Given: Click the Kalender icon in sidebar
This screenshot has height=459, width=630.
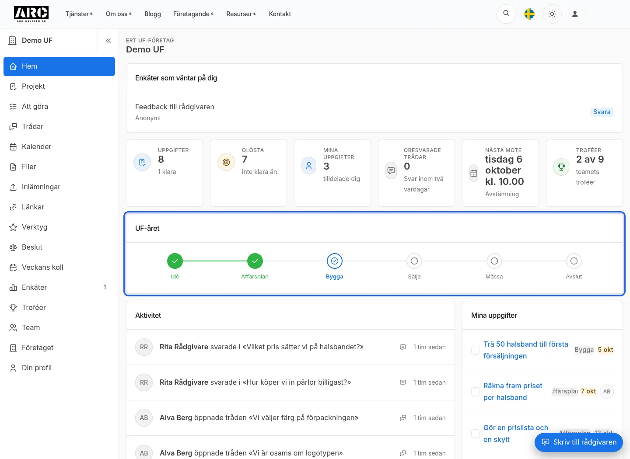Looking at the screenshot, I should click(x=13, y=147).
